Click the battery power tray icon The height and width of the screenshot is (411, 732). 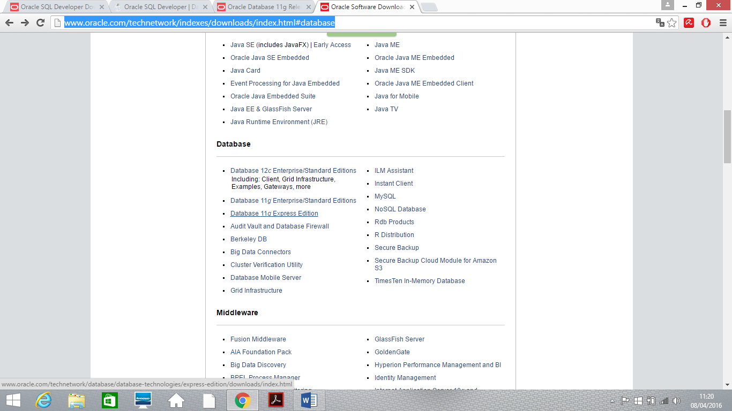click(x=651, y=400)
